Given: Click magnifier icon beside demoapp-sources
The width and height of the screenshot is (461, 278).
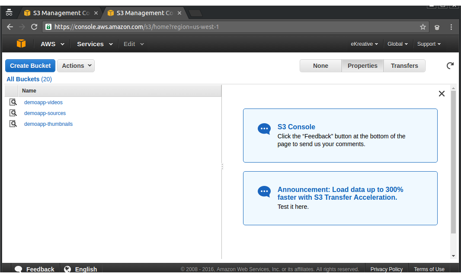Looking at the screenshot, I should point(13,113).
